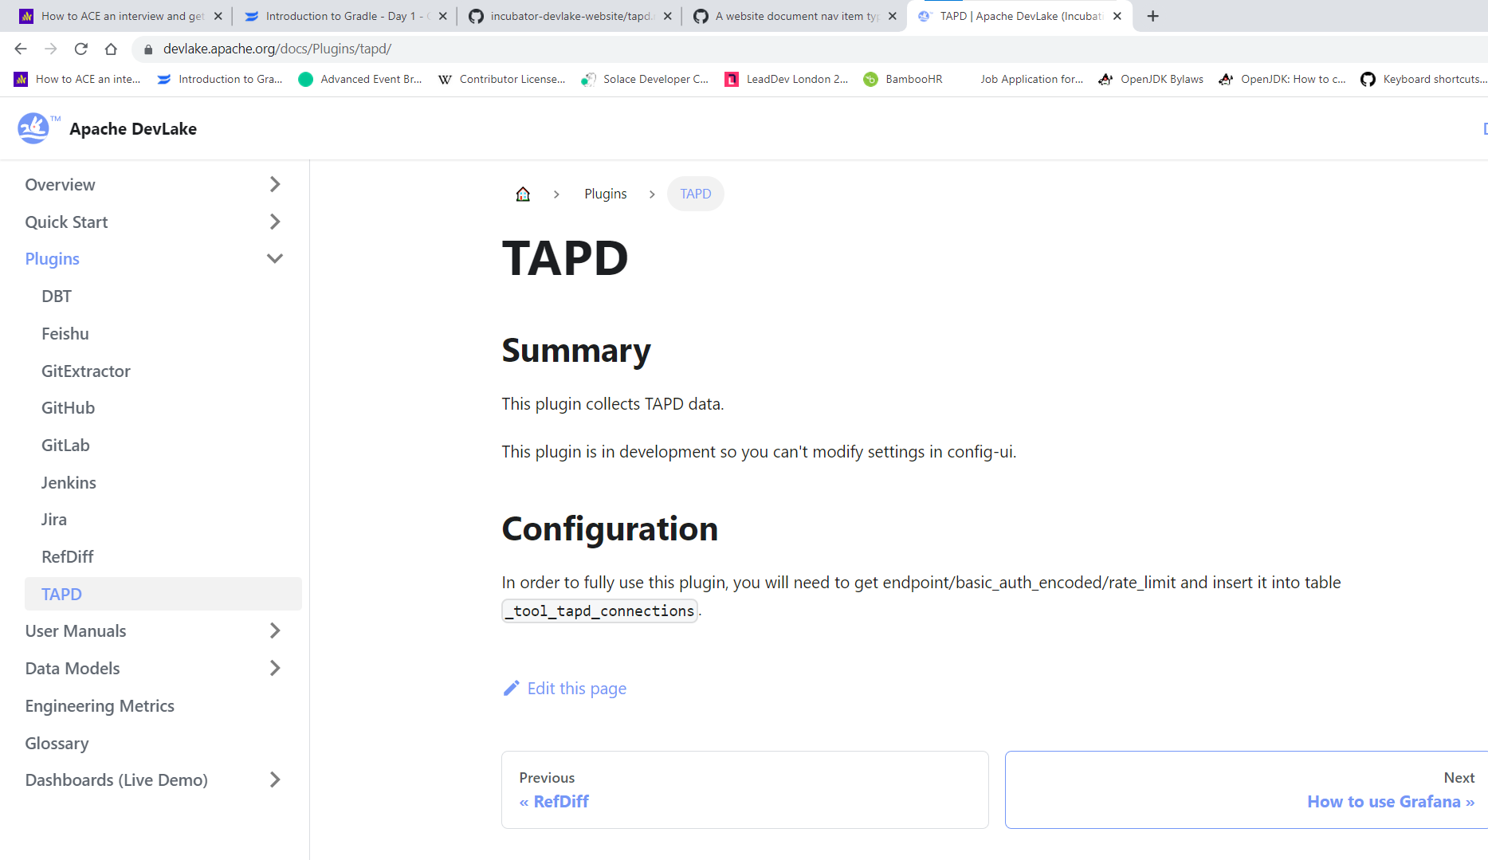Open the browser home page
The image size is (1488, 860).
[111, 49]
